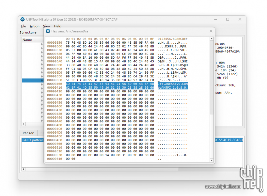Click ASCII text 'boAM5PI 1.0.8.0.'

(172, 88)
